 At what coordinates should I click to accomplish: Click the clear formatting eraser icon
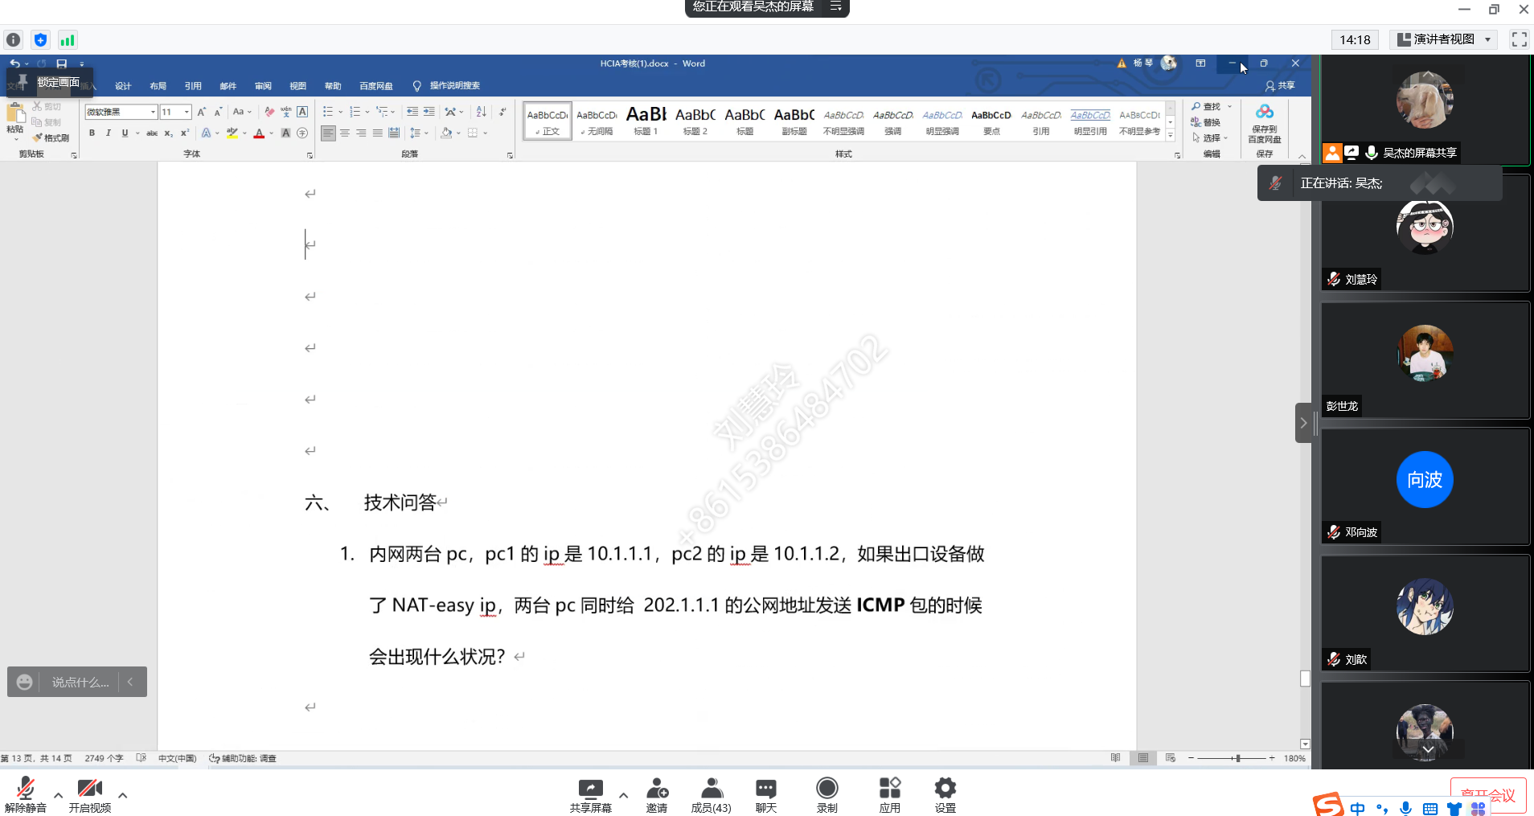269,112
